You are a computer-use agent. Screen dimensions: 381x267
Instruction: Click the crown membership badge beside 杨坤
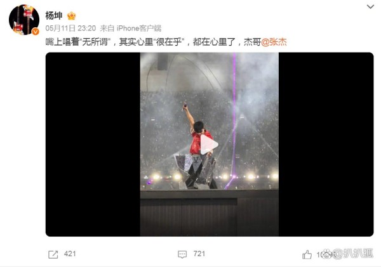coord(71,16)
